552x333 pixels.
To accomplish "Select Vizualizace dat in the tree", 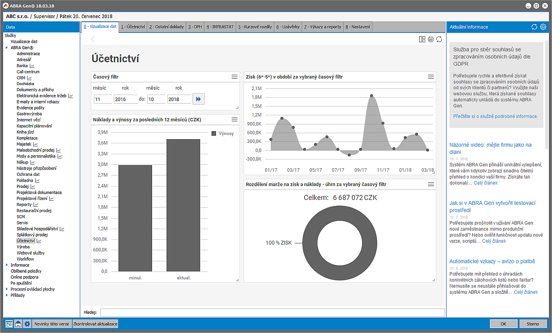I will pyautogui.click(x=24, y=42).
